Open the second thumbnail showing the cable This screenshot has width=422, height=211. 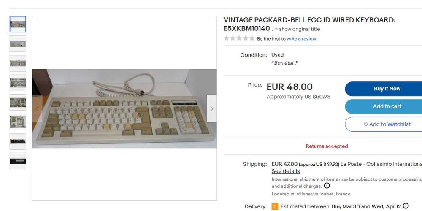(18, 44)
